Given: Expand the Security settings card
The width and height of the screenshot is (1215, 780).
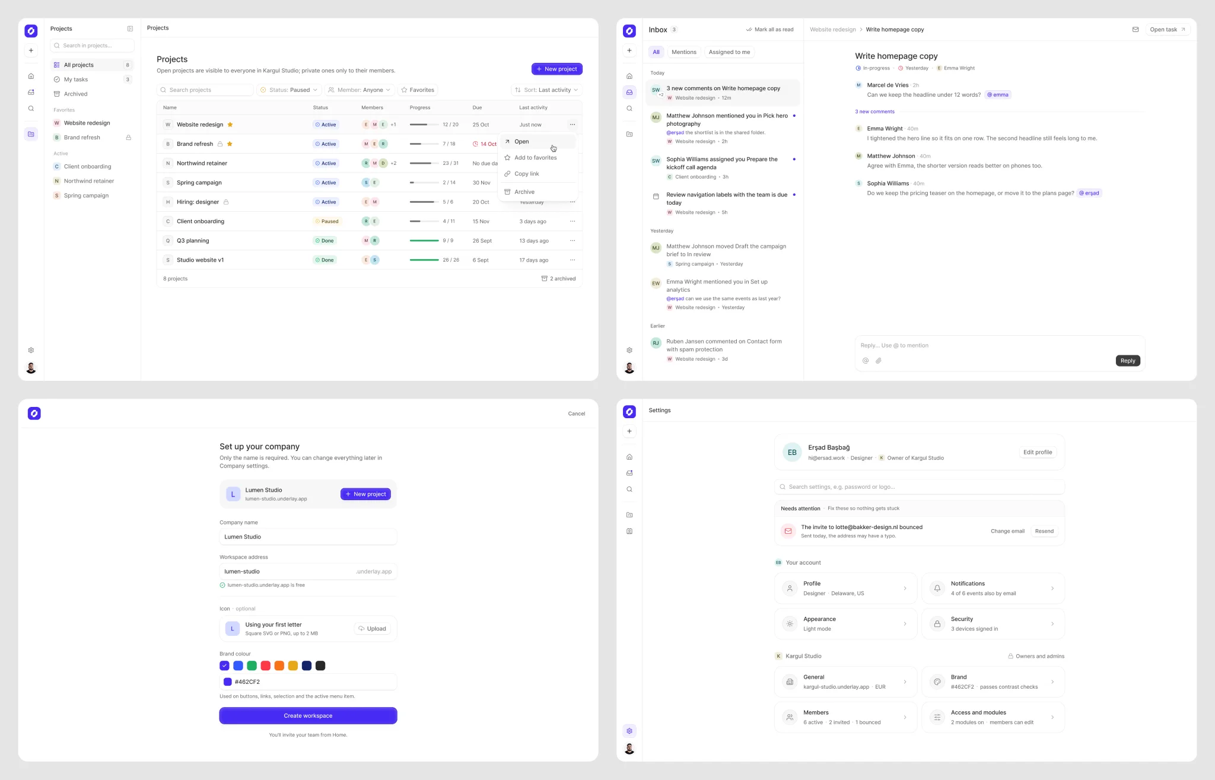Looking at the screenshot, I should [x=993, y=624].
